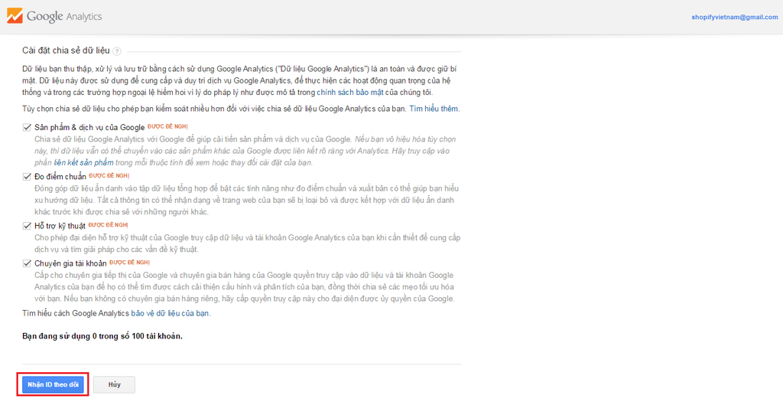Follow the Tìm hiểu thêm link
This screenshot has width=783, height=405.
(x=434, y=109)
